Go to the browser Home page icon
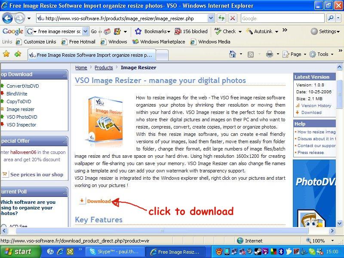The height and width of the screenshot is (258, 344). 232,54
